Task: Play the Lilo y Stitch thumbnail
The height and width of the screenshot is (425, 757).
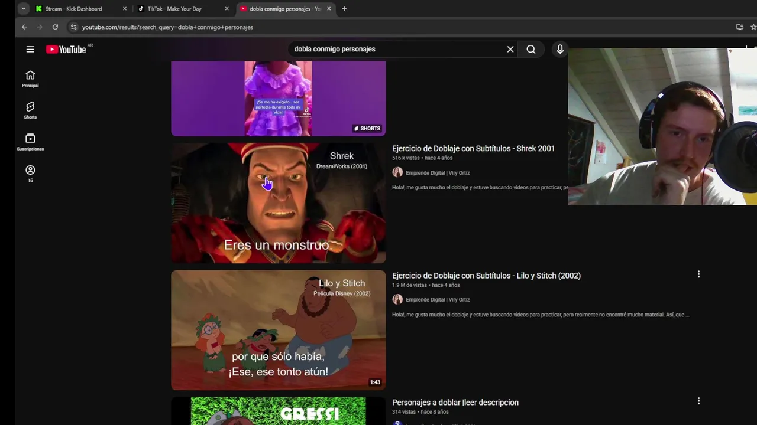Action: click(x=278, y=330)
